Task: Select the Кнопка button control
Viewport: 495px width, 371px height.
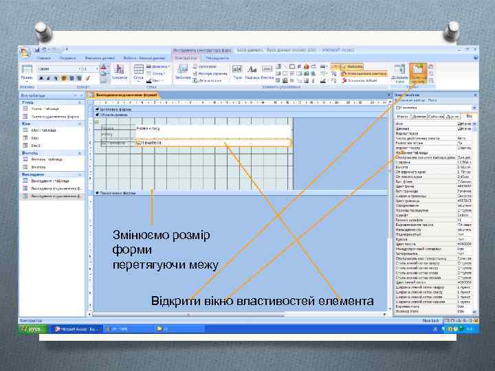Action: click(267, 73)
